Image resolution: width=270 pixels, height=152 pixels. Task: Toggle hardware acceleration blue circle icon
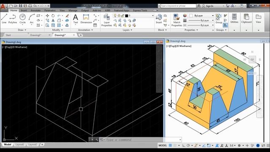coord(258,145)
